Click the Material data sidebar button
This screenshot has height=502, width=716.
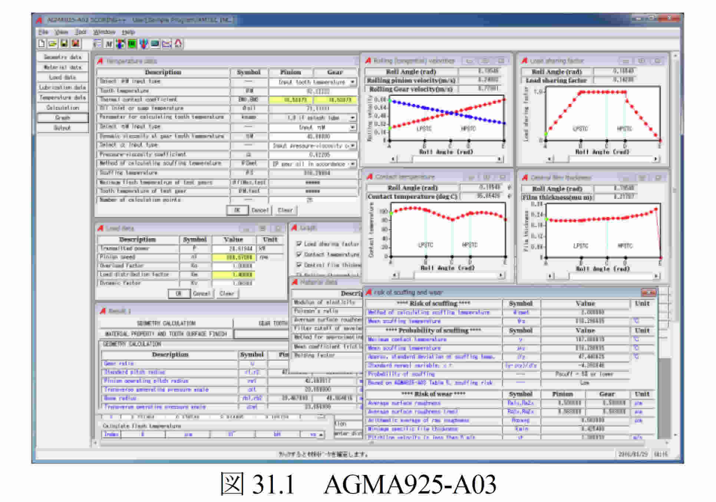(63, 67)
